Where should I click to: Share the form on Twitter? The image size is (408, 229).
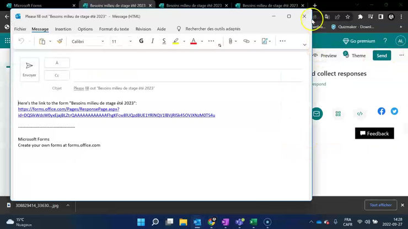[x=394, y=111]
